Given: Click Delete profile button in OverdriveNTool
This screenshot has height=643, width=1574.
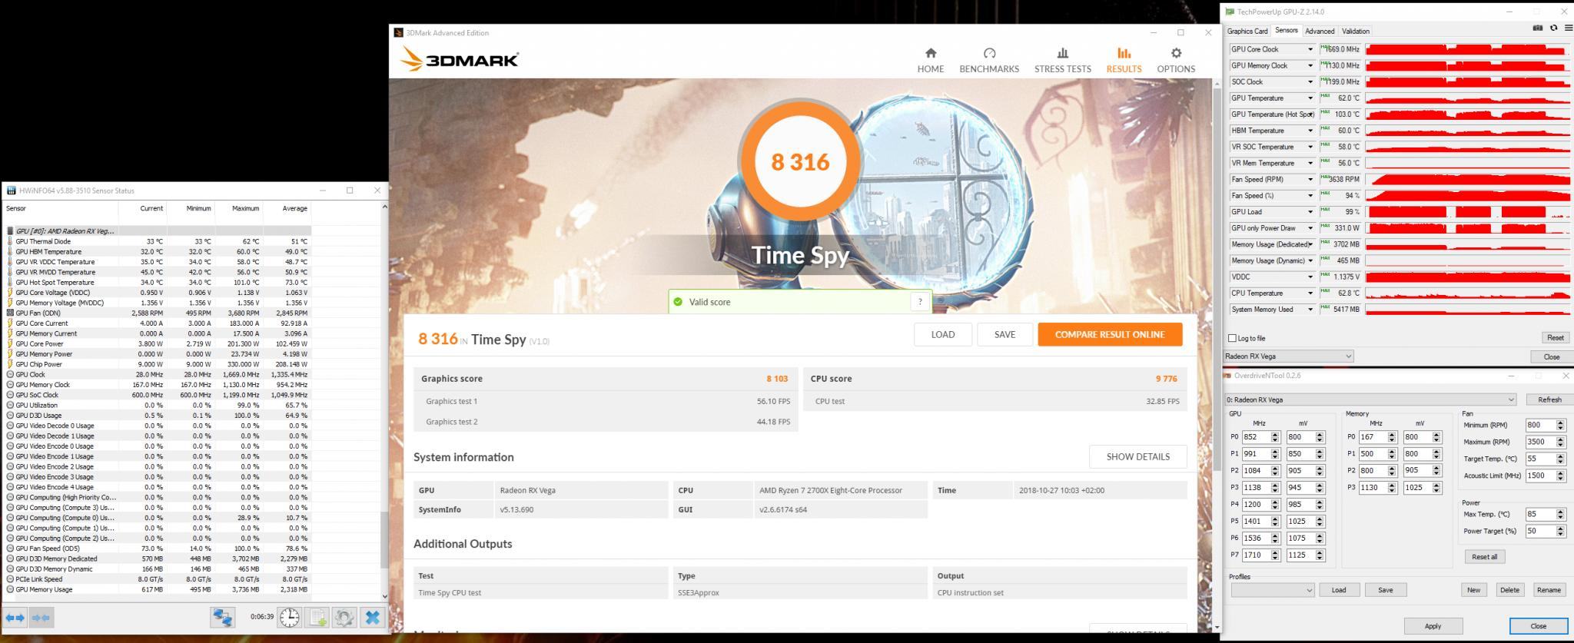Looking at the screenshot, I should 1509,590.
